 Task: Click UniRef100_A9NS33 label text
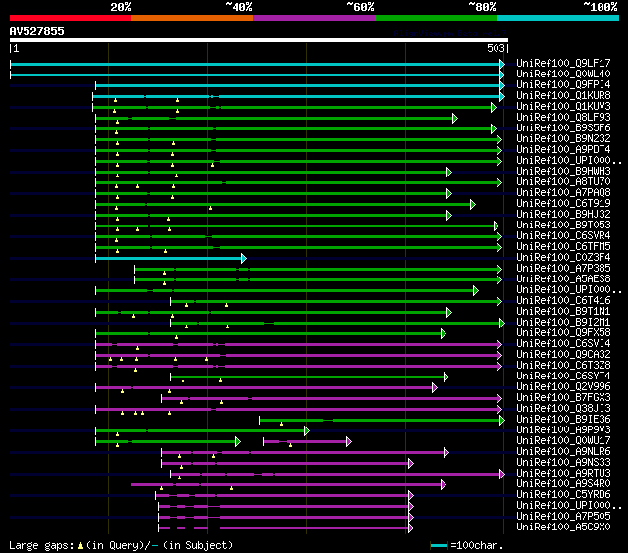(x=563, y=463)
